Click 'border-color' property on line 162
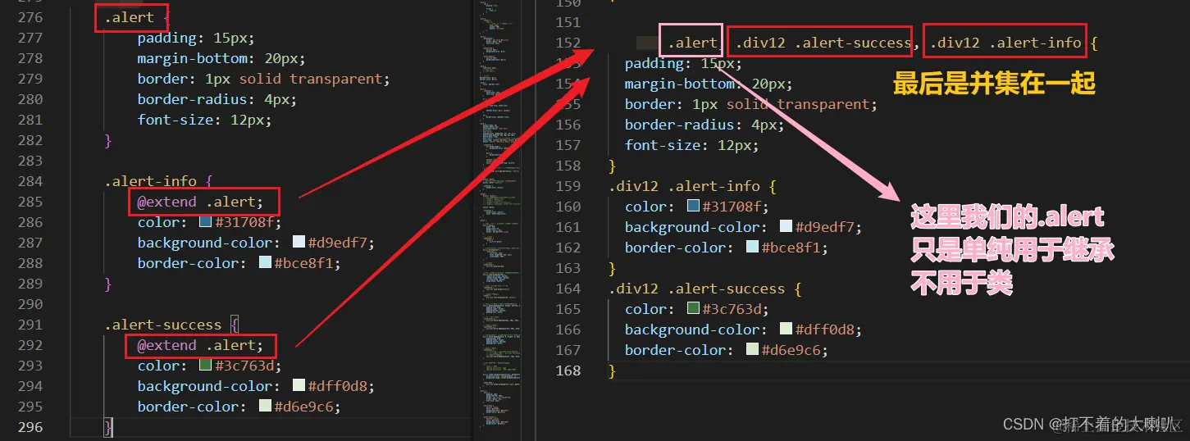The image size is (1190, 441). click(x=673, y=248)
